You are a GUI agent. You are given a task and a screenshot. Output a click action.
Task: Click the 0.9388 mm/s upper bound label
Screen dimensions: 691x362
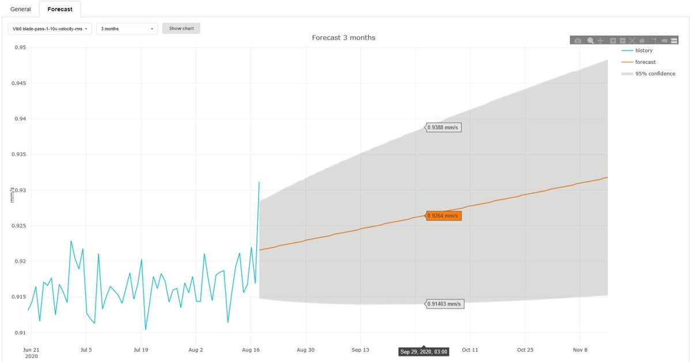coord(443,128)
